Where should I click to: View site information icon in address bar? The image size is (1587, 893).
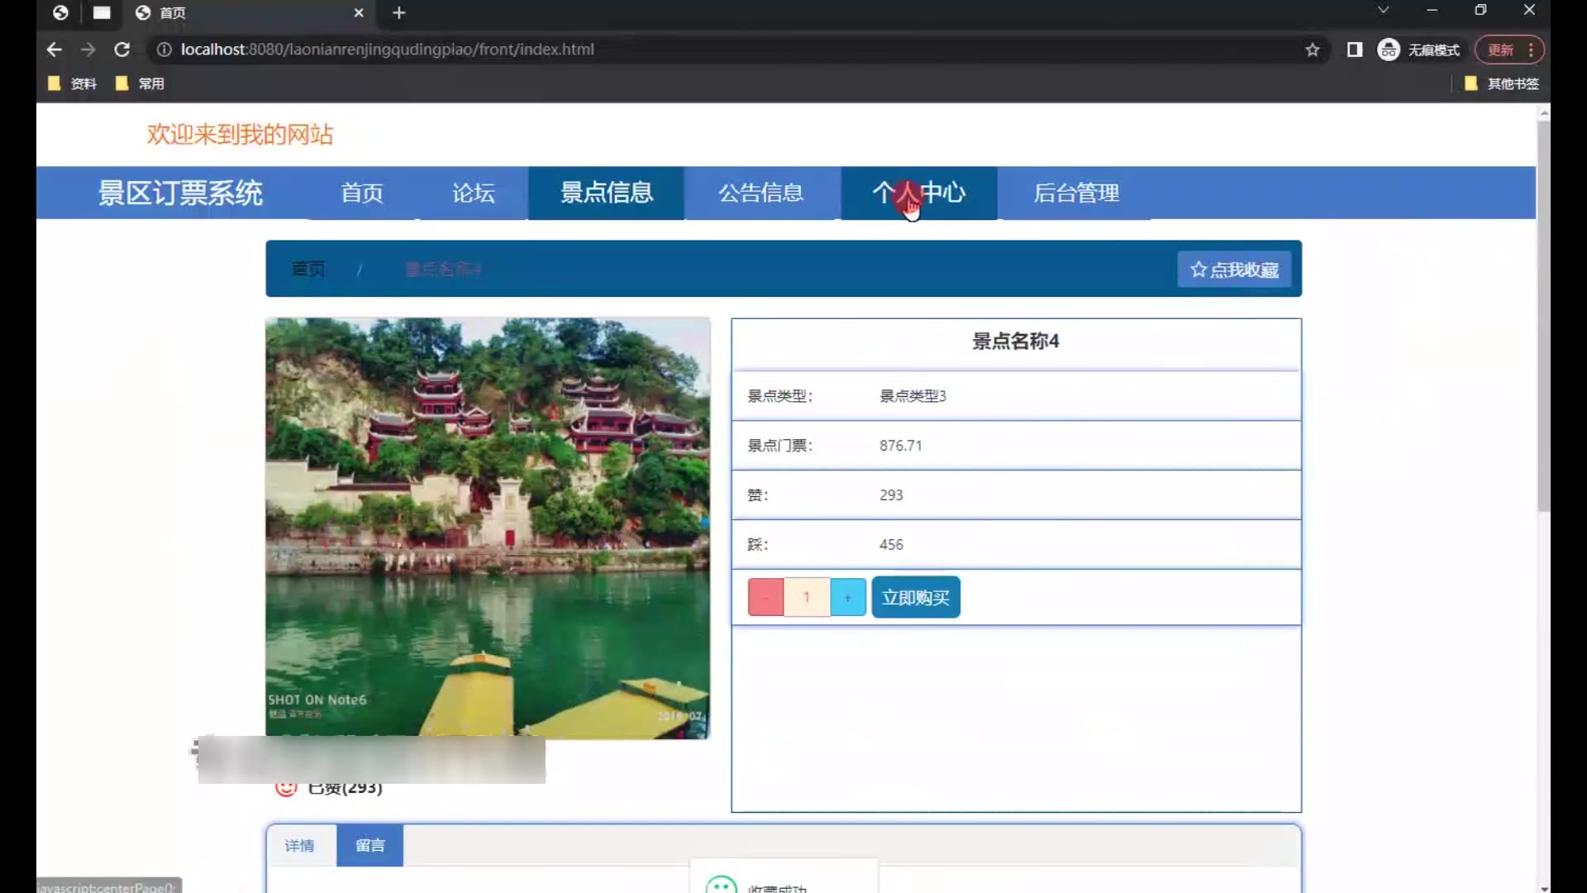click(164, 50)
